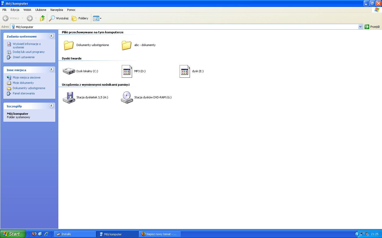This screenshot has width=382, height=238.
Task: Switch to Napisz nowy temat Firefox taskbar button
Action: click(160, 234)
